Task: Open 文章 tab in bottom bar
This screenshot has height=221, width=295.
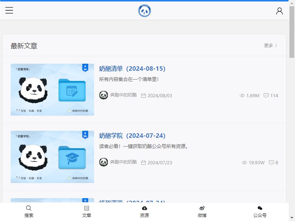Action: [87, 211]
